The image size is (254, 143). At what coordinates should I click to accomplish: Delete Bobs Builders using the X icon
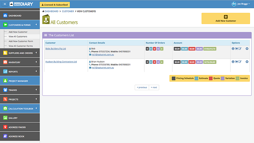point(247,49)
